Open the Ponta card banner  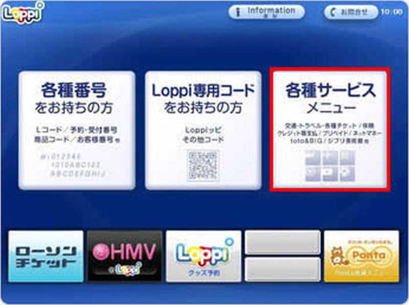(x=361, y=256)
